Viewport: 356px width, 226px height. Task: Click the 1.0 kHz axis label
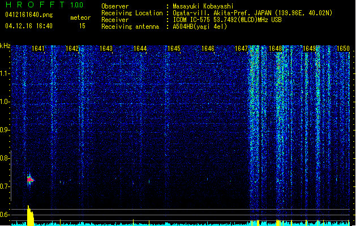coord(5,102)
